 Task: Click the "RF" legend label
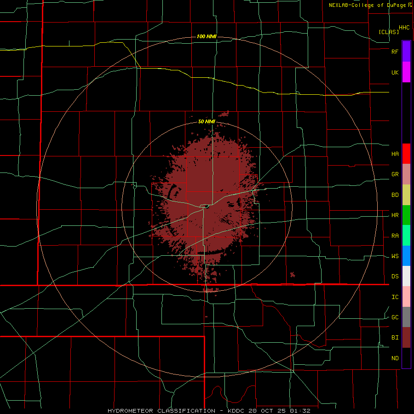click(x=395, y=52)
